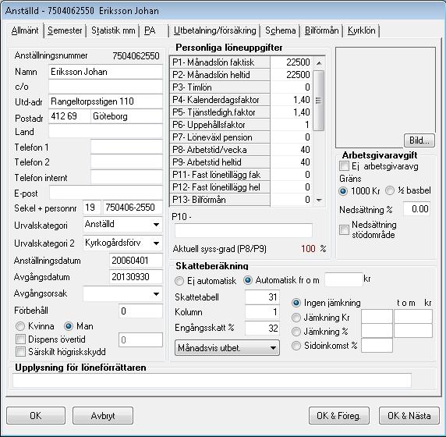446x437 pixels.
Task: Tick the Dispens övertid checkbox
Action: tap(20, 339)
